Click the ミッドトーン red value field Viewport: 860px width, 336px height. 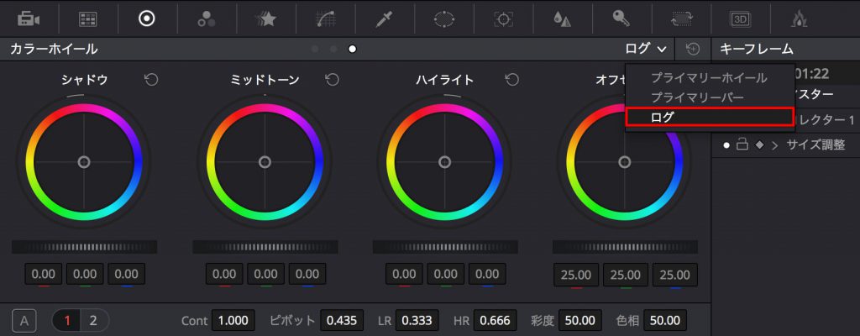(223, 274)
